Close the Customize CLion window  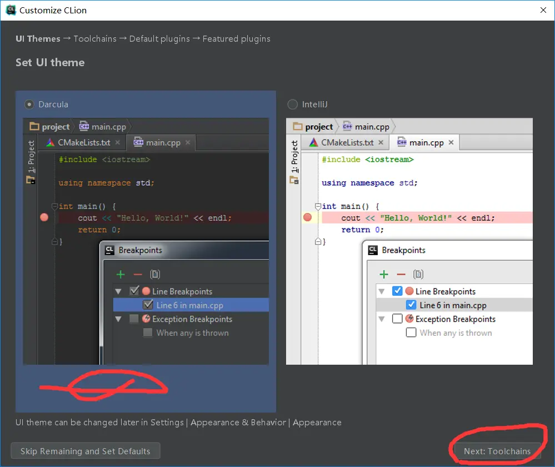pyautogui.click(x=543, y=10)
